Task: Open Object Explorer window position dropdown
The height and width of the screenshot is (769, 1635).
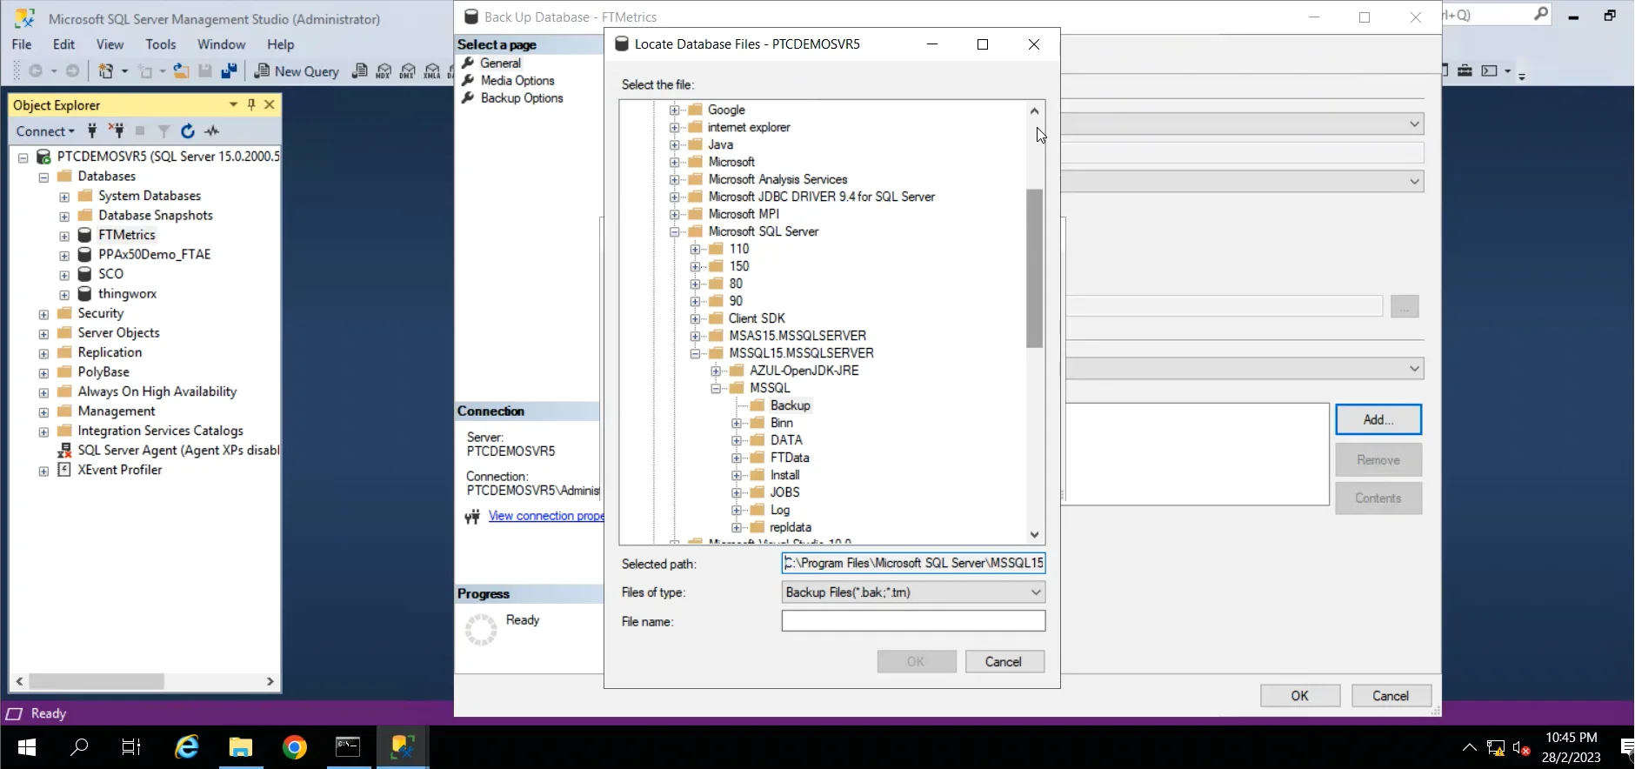Action: pyautogui.click(x=233, y=104)
